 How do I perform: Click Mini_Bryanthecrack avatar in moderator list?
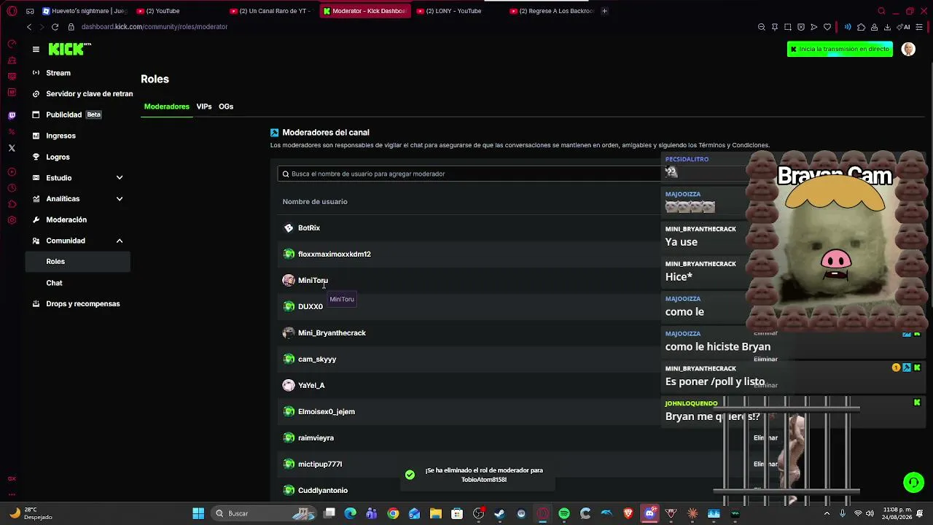pyautogui.click(x=289, y=333)
